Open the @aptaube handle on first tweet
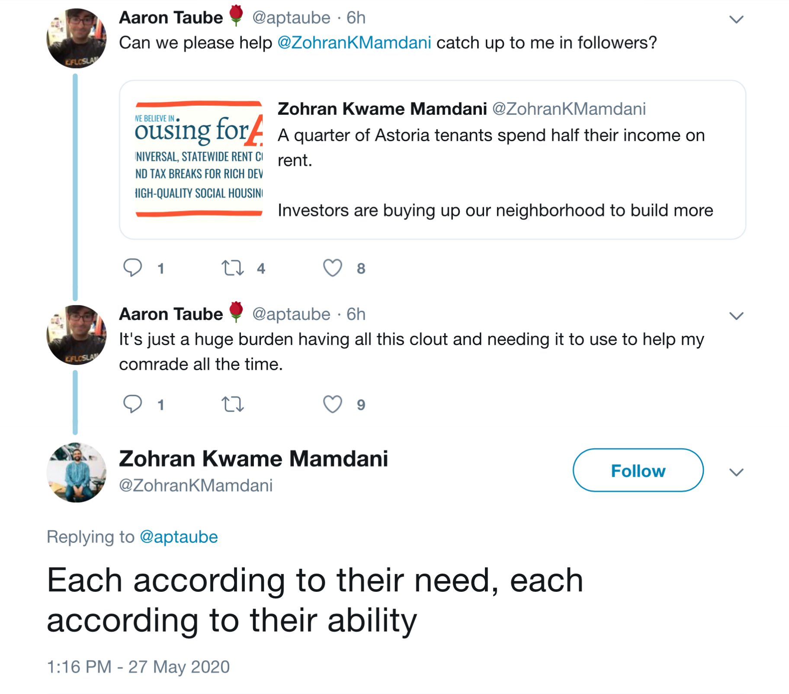789x694 pixels. tap(291, 18)
